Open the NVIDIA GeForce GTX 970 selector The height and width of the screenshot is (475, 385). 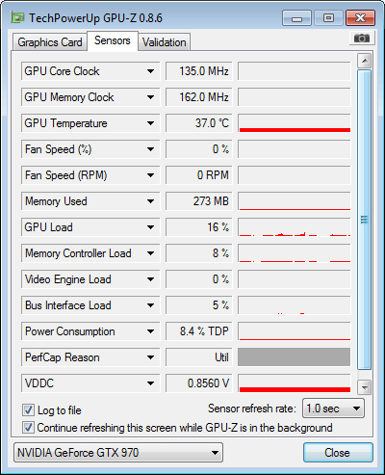118,453
